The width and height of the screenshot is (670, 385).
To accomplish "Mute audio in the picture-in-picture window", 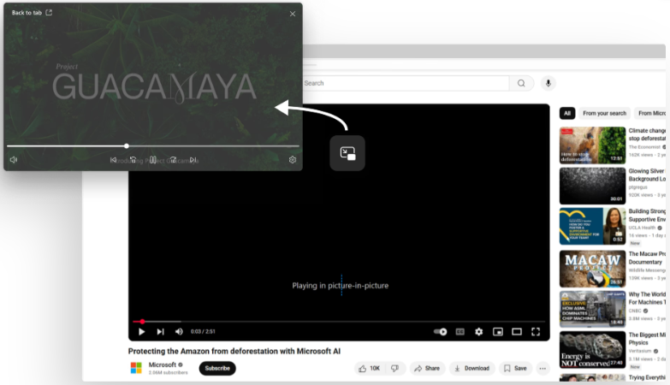I will [13, 159].
